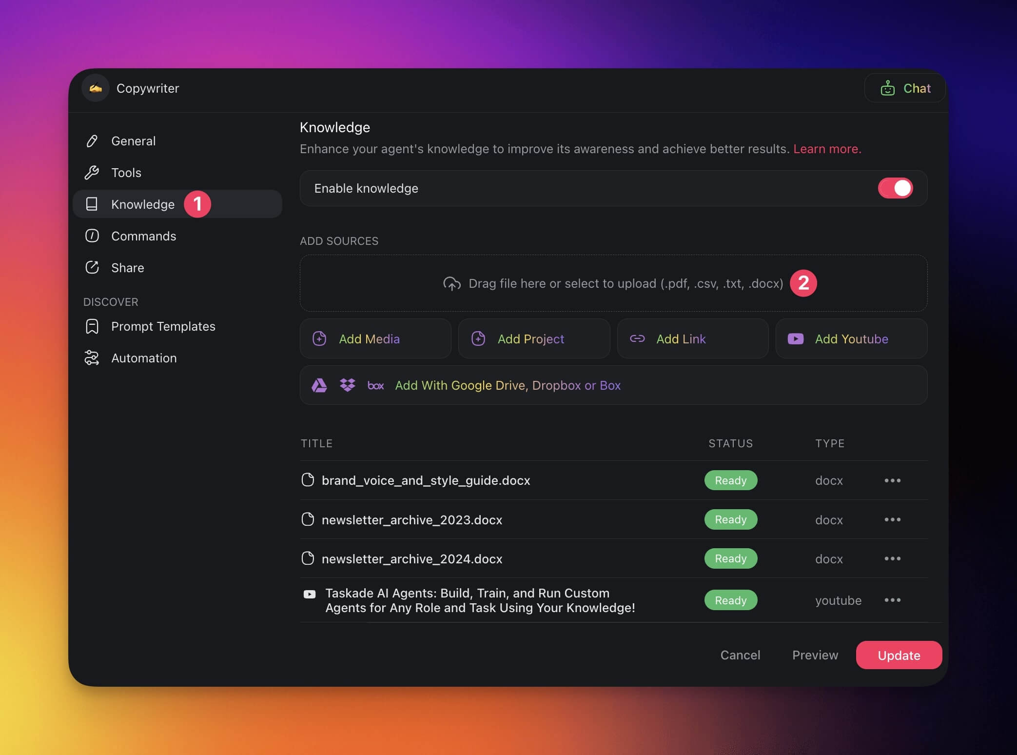
Task: Click the Box logo icon
Action: pyautogui.click(x=375, y=386)
